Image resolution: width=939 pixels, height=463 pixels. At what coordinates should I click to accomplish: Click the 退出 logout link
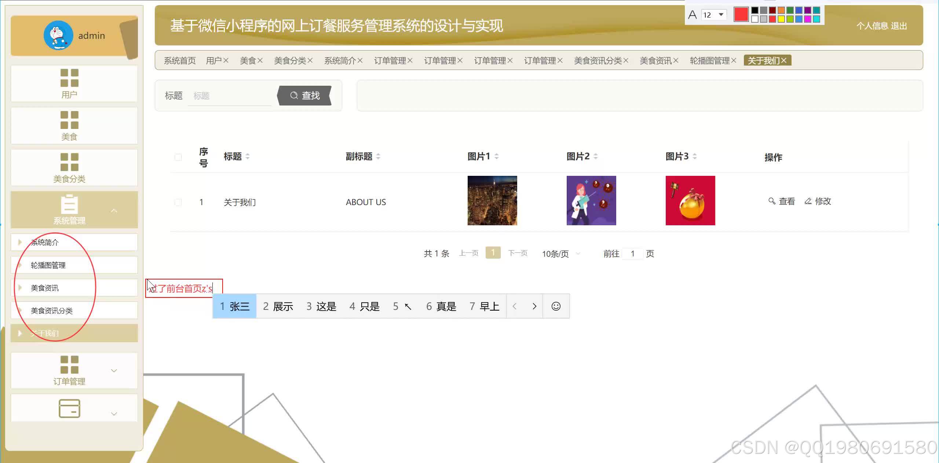[x=899, y=26]
